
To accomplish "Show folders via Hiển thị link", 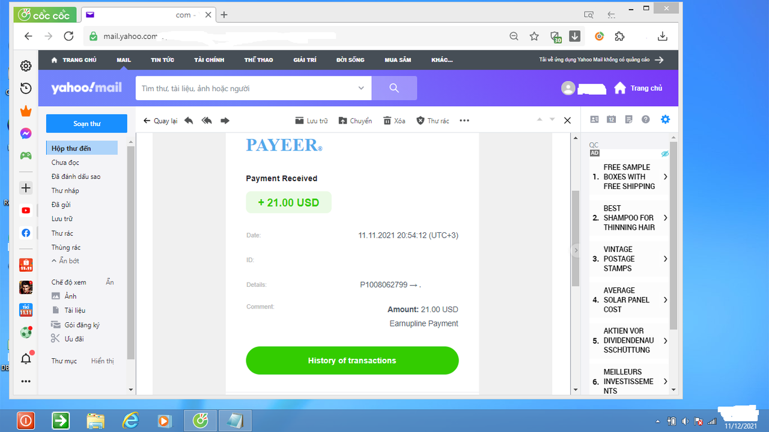I will (102, 361).
